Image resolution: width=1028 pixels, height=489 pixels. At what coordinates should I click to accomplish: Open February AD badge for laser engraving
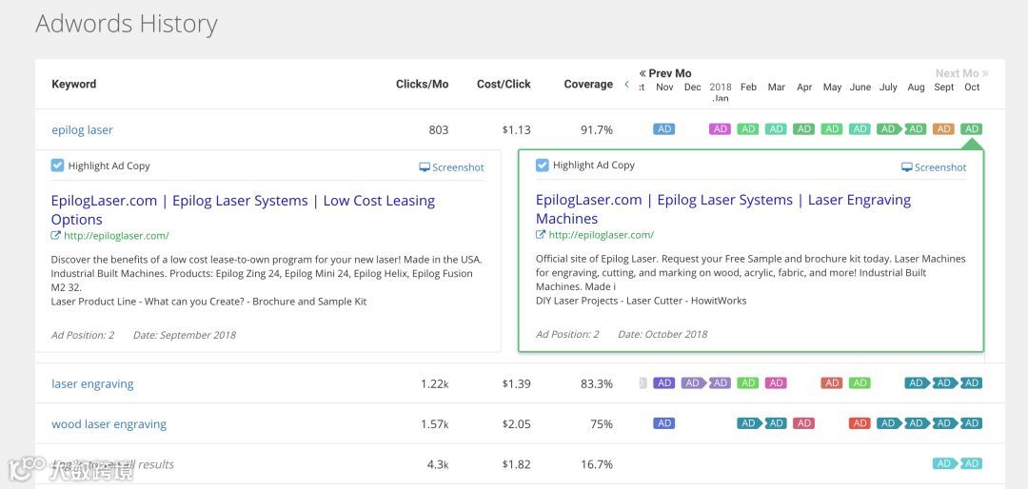pyautogui.click(x=748, y=382)
